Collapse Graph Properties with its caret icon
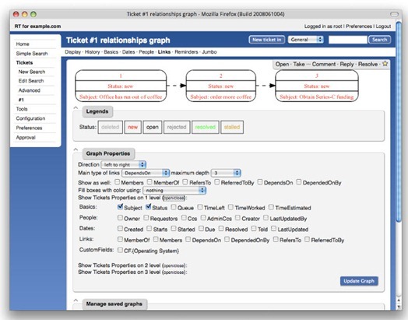 tap(76, 149)
